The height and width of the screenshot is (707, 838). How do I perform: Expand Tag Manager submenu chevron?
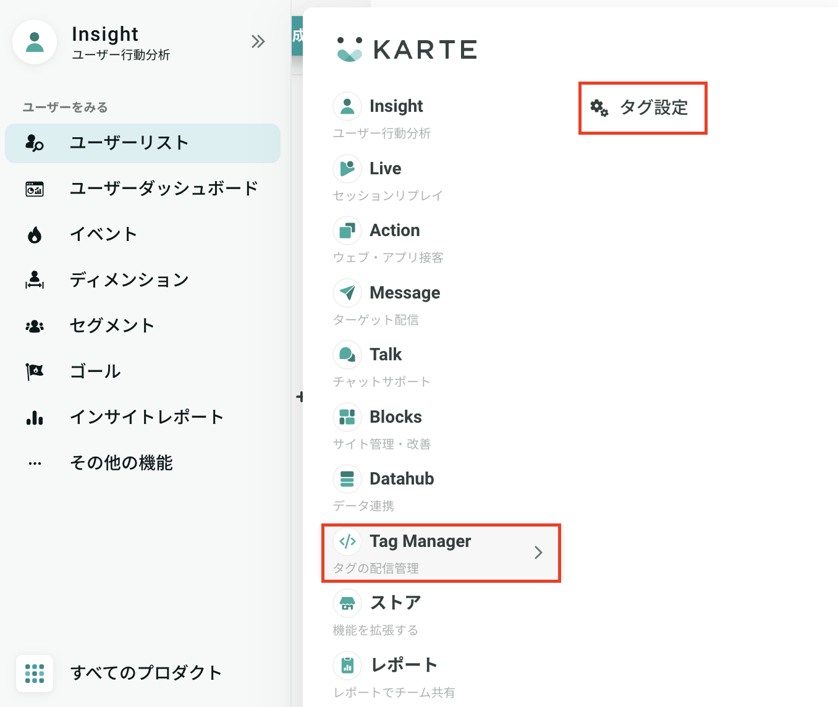click(538, 552)
